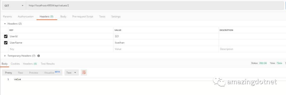Show the response Cookies tab

tap(15, 64)
